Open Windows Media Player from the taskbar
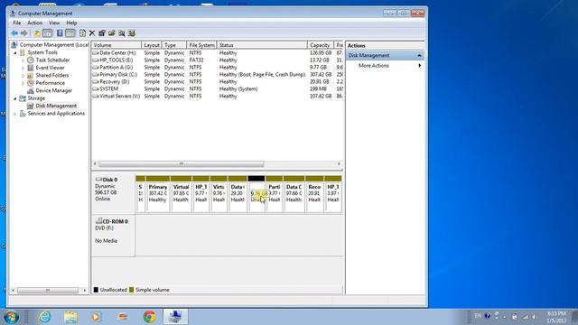The width and height of the screenshot is (578, 325). click(x=97, y=317)
